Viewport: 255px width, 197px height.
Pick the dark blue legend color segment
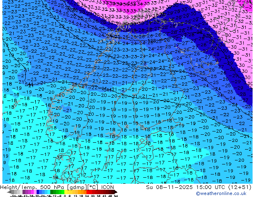tap(38, 192)
